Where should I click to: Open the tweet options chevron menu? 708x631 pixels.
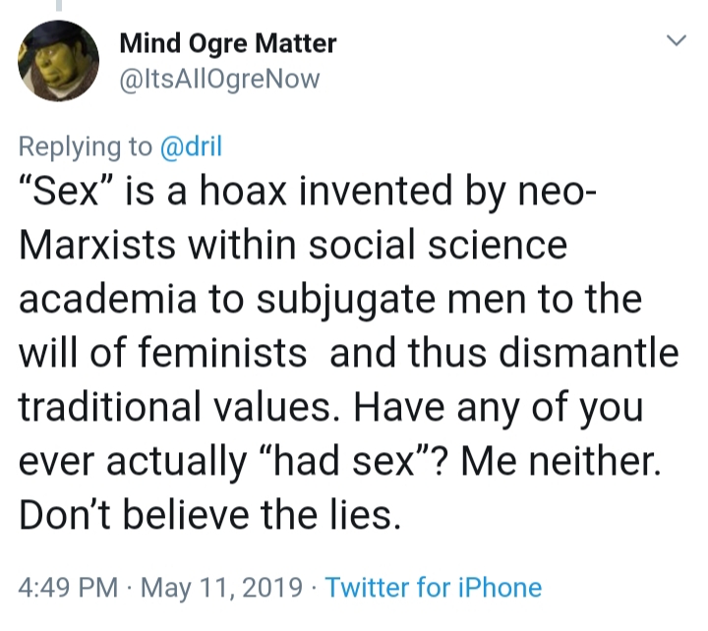(x=675, y=41)
